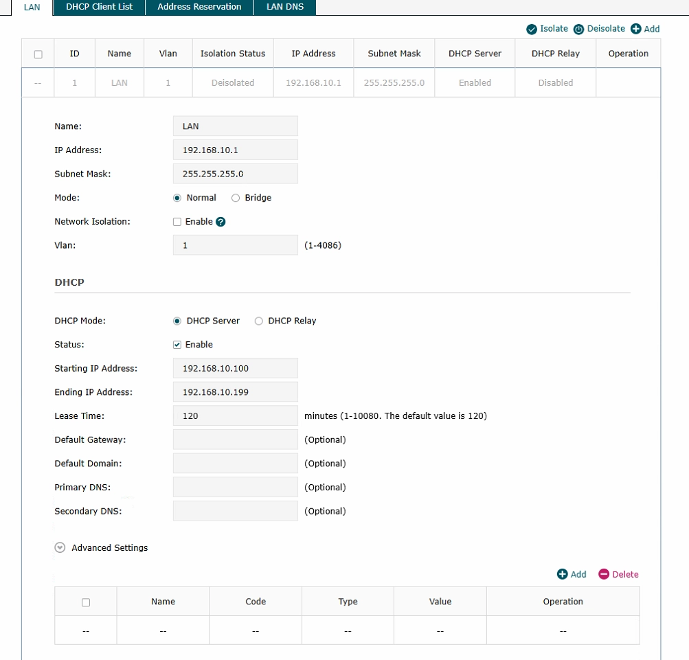Viewport: 689px width, 660px height.
Task: Click Network Isolation help question icon
Action: [x=221, y=222]
